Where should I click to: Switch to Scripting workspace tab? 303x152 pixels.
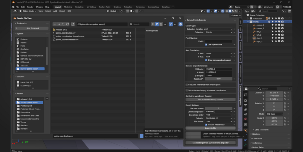[x=166, y=7]
